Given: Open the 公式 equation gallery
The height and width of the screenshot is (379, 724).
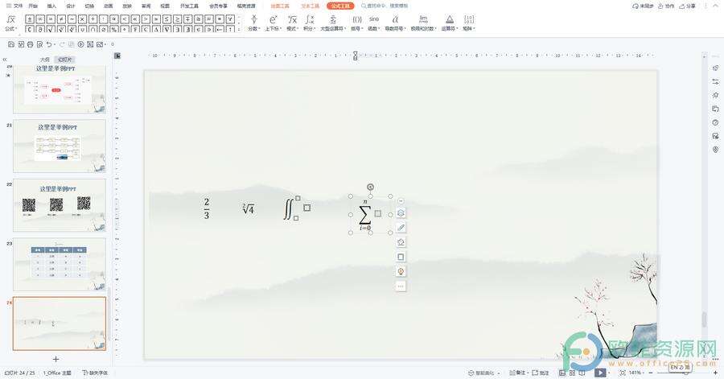Looking at the screenshot, I should pos(10,23).
